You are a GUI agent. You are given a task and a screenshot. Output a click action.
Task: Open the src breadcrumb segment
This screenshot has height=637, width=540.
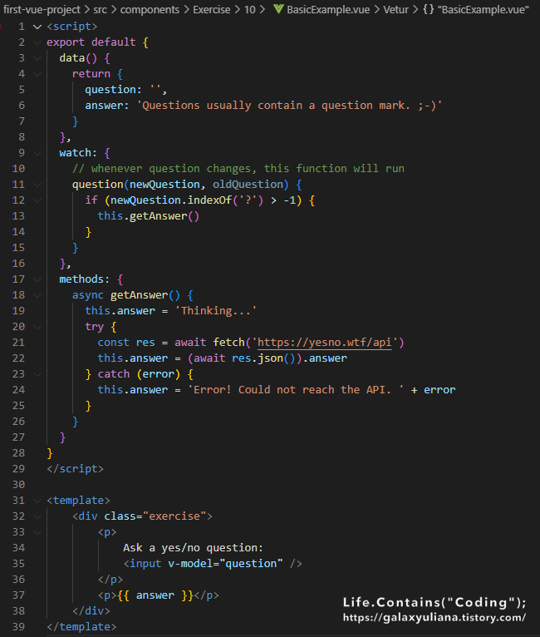pyautogui.click(x=101, y=9)
